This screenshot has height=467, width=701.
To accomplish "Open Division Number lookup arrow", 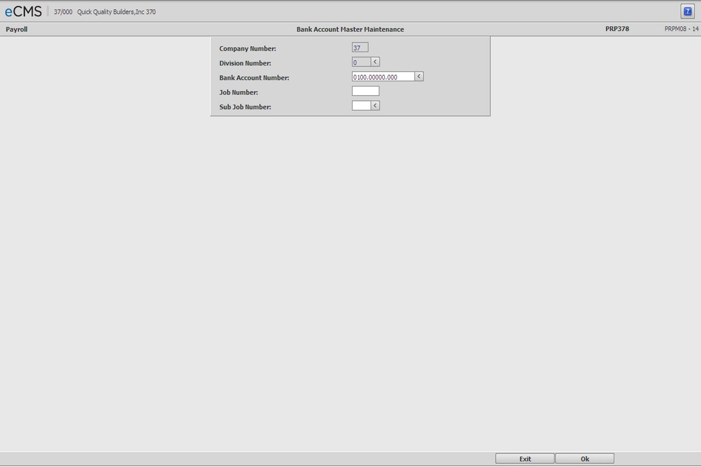I will point(375,62).
